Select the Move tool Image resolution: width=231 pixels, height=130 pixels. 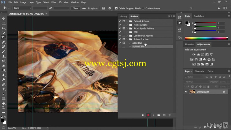click(3, 19)
